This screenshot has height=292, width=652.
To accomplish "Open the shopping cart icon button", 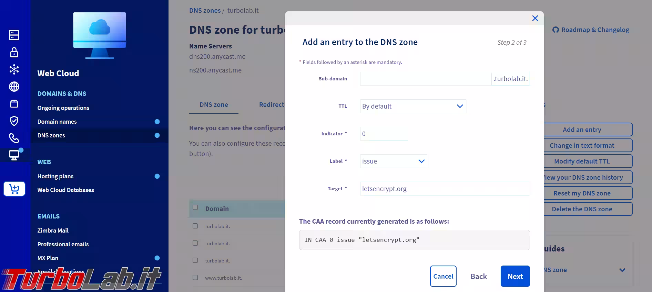I will [14, 189].
